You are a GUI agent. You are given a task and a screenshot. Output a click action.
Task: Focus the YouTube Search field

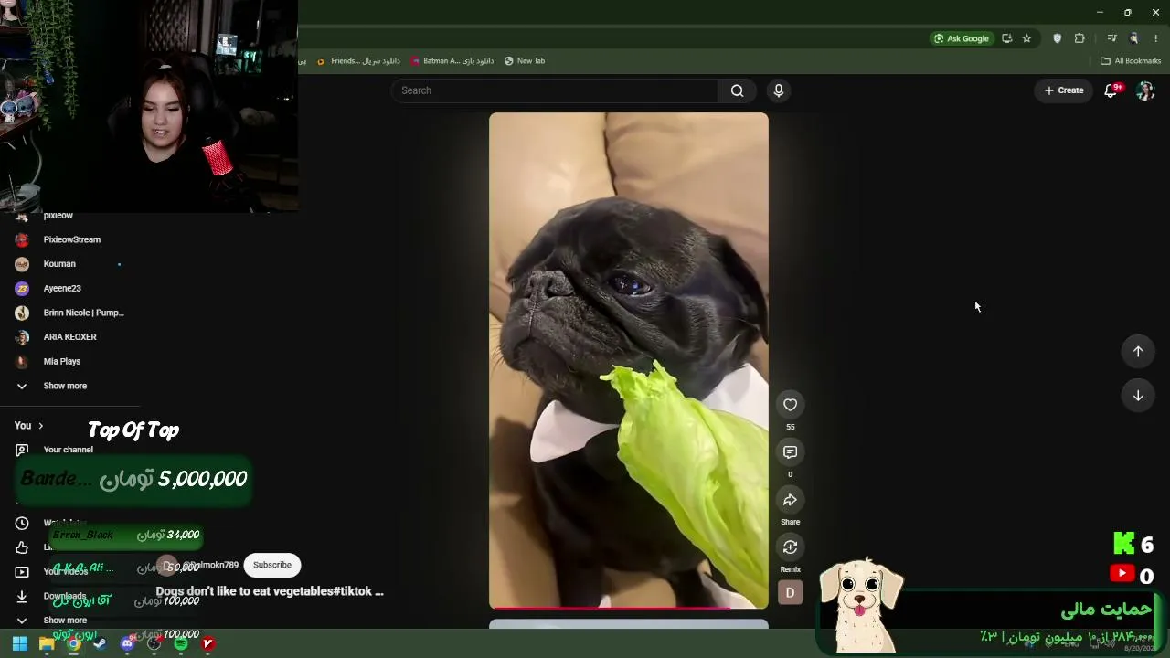tap(556, 90)
